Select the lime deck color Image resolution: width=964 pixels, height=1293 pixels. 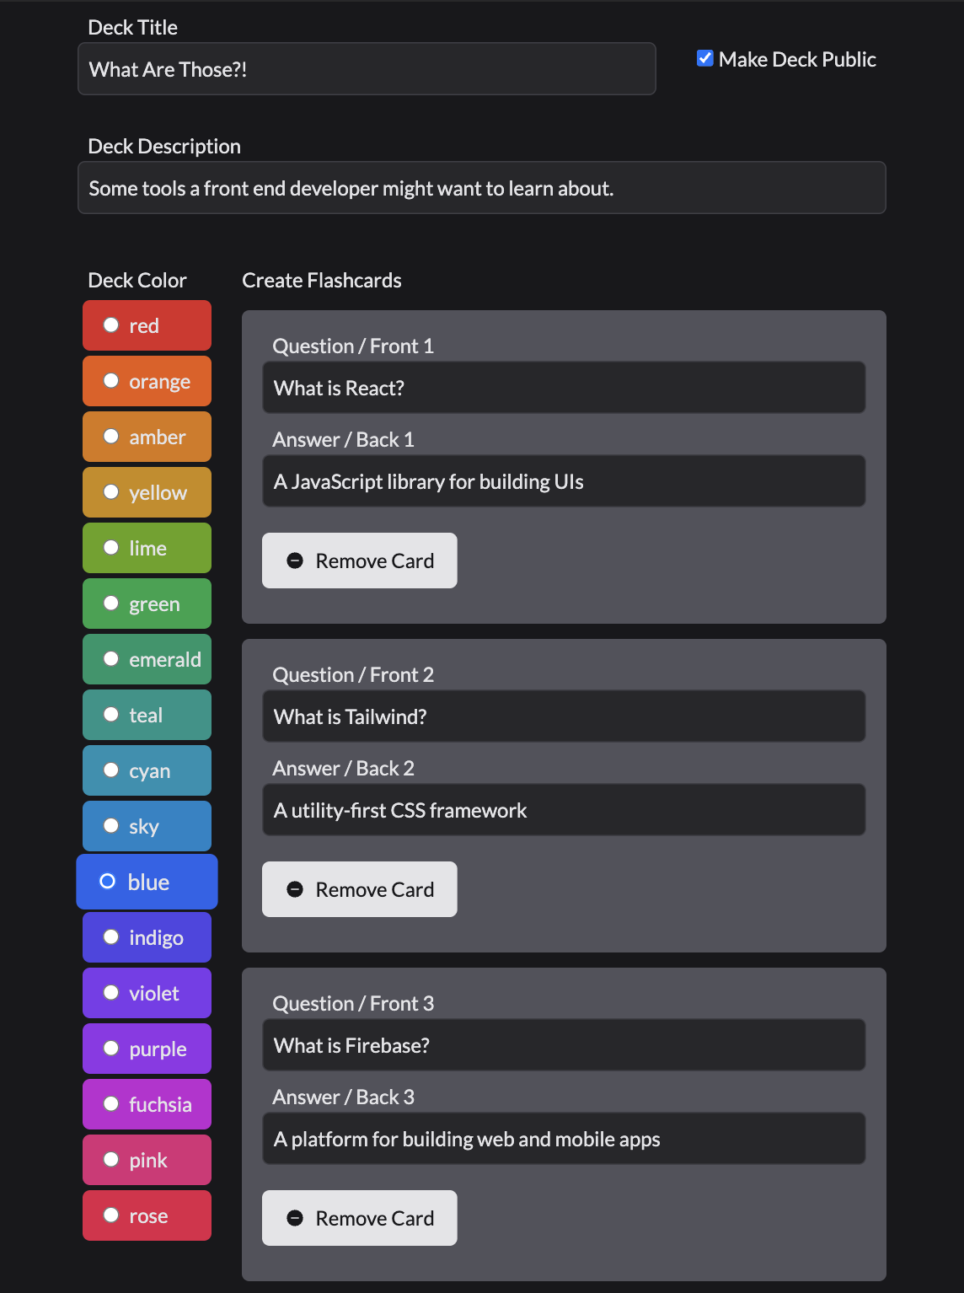[x=111, y=548]
